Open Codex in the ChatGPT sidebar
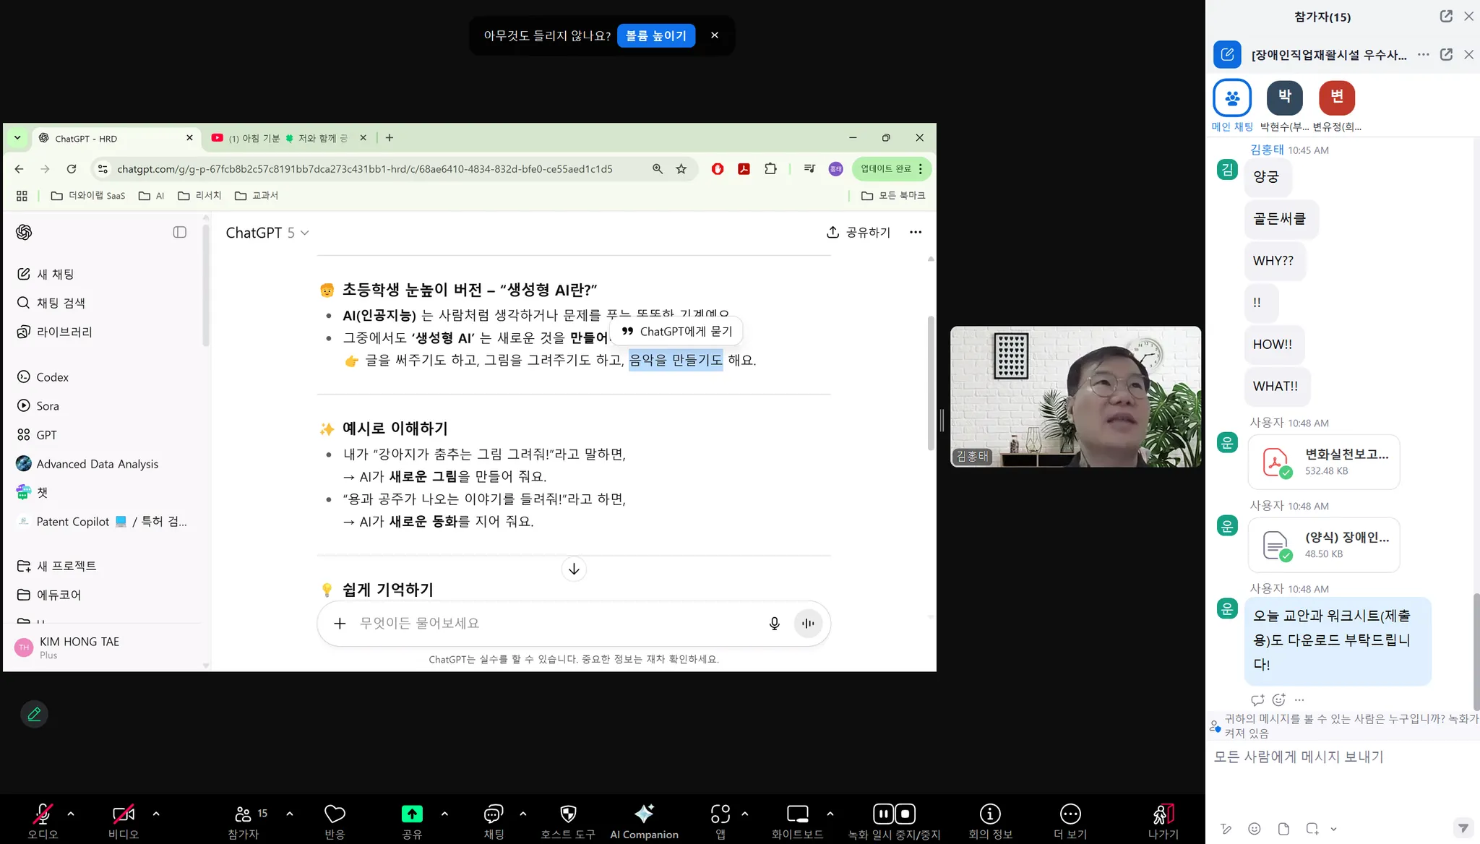Viewport: 1480px width, 844px height. click(52, 377)
